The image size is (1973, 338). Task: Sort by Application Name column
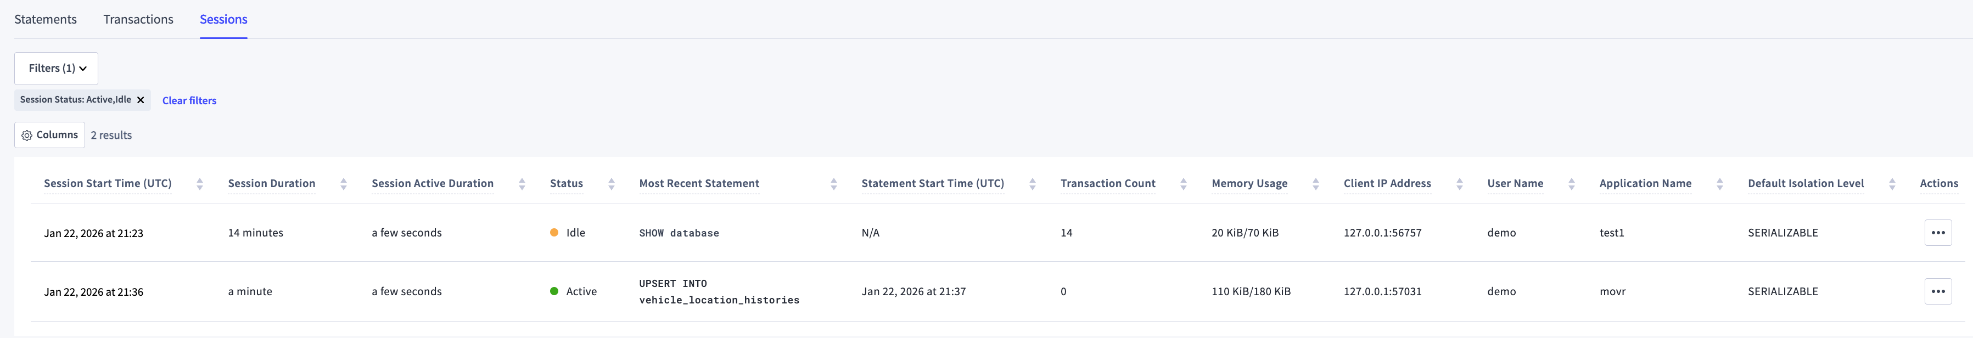coord(1719,183)
